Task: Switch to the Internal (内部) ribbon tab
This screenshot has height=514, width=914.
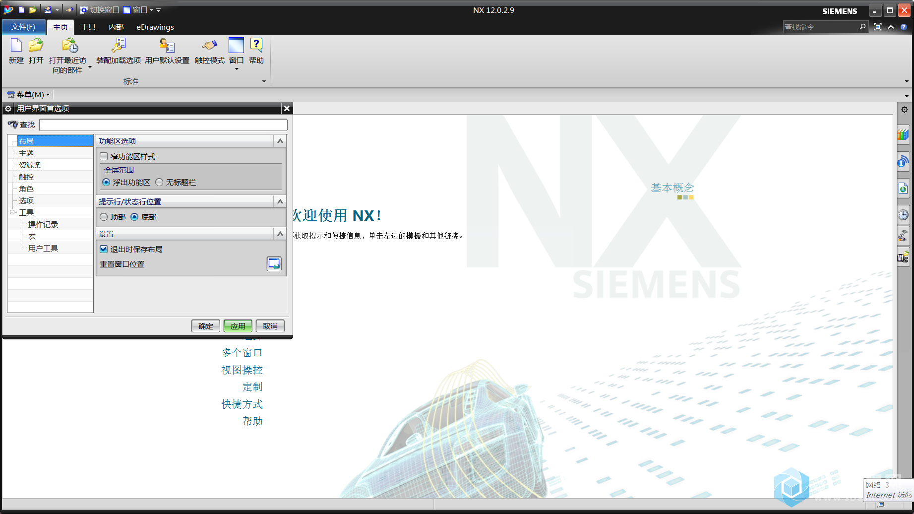Action: pos(116,27)
